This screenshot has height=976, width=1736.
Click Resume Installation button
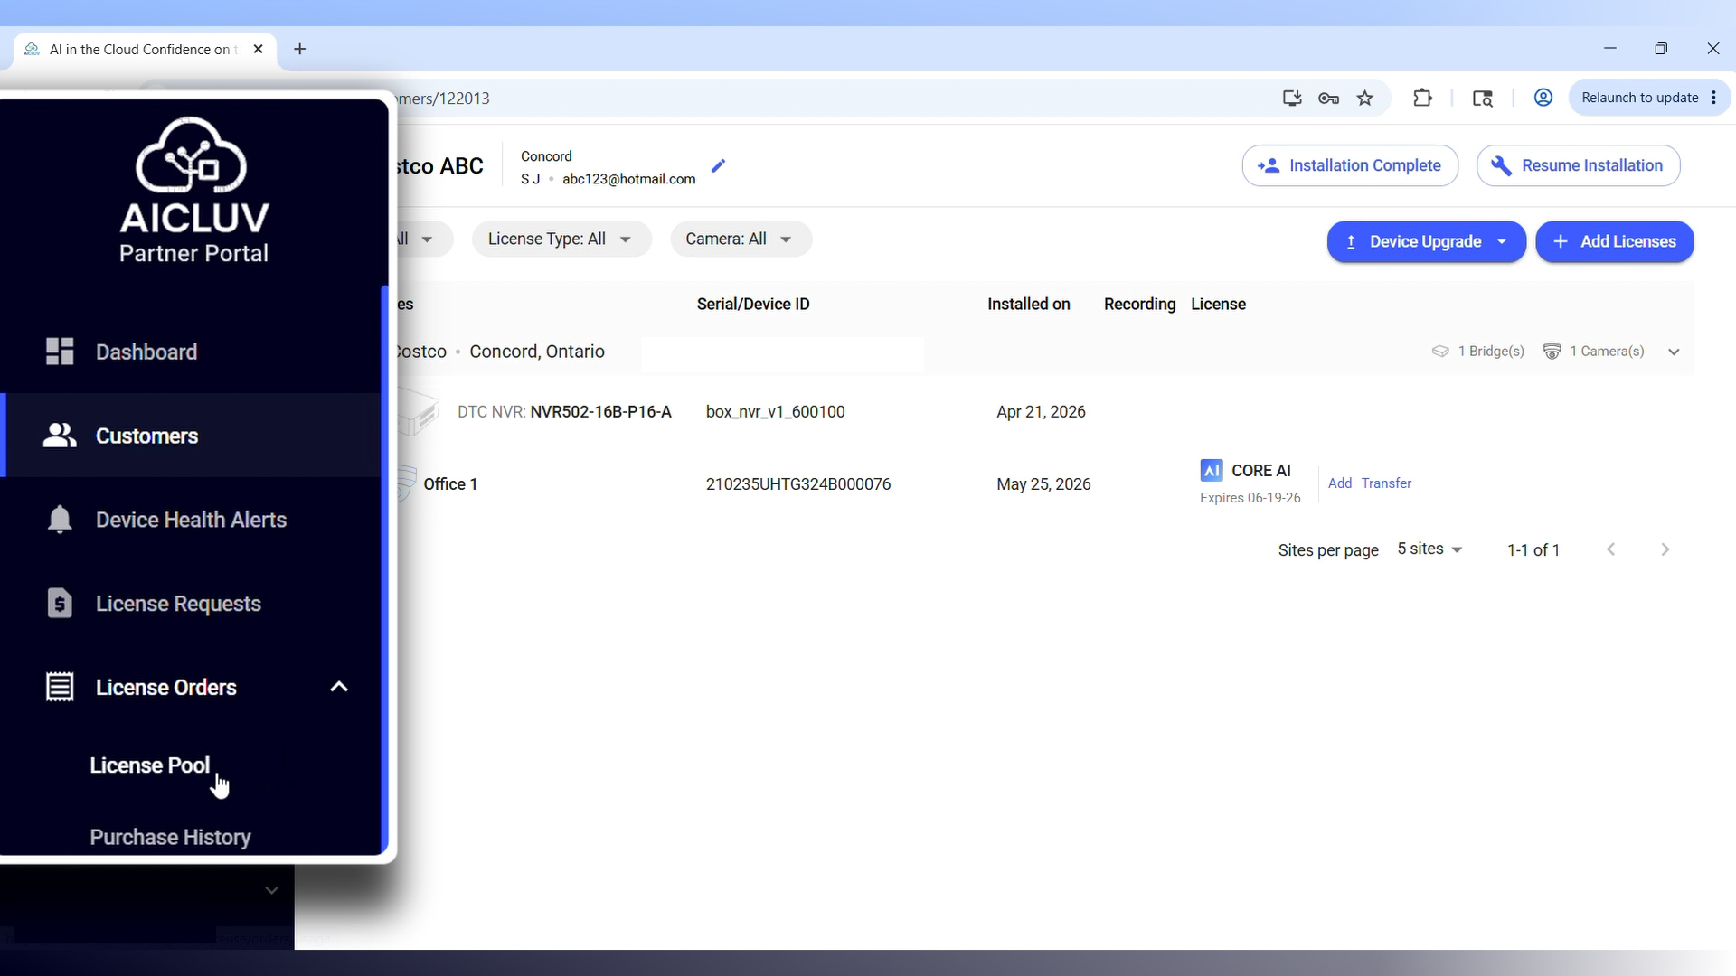click(x=1578, y=165)
